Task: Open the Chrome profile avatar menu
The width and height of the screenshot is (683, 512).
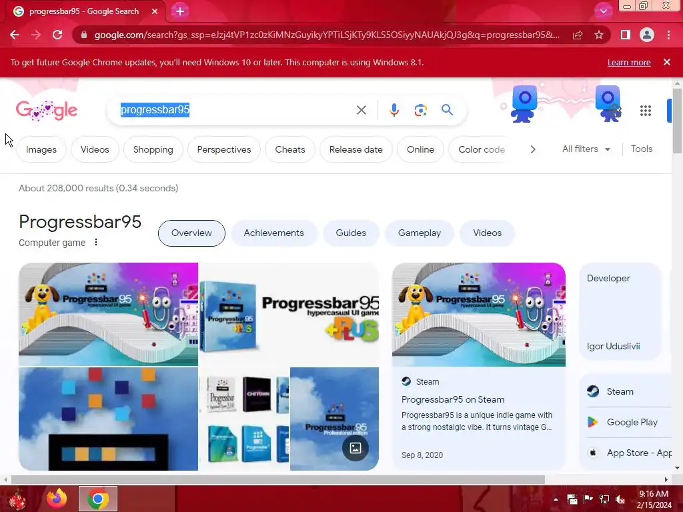Action: pos(647,35)
